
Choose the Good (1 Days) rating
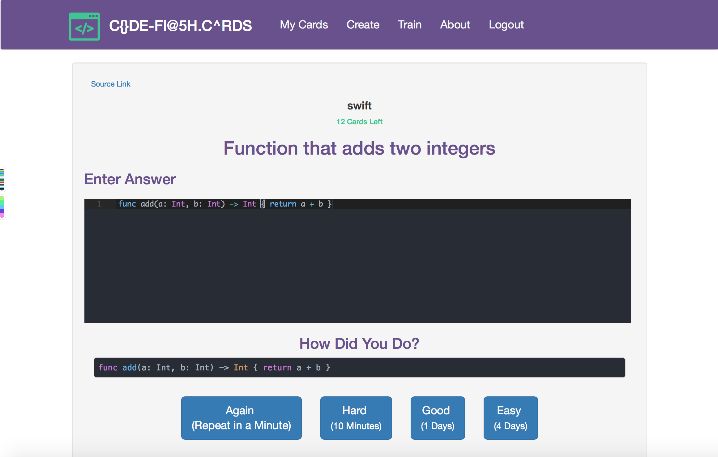click(438, 418)
